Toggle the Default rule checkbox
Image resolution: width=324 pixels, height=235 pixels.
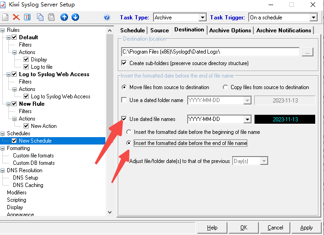point(14,37)
